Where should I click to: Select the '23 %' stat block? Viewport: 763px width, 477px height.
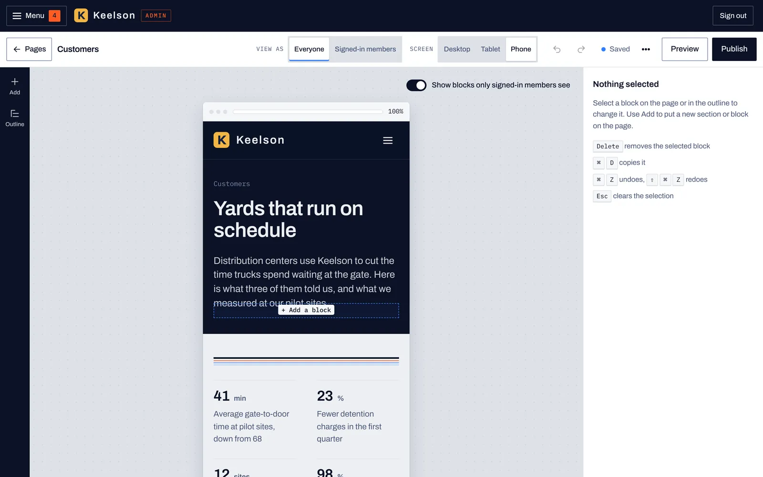pyautogui.click(x=358, y=412)
